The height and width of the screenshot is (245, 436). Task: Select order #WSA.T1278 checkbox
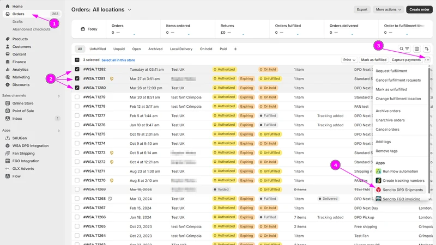(77, 106)
